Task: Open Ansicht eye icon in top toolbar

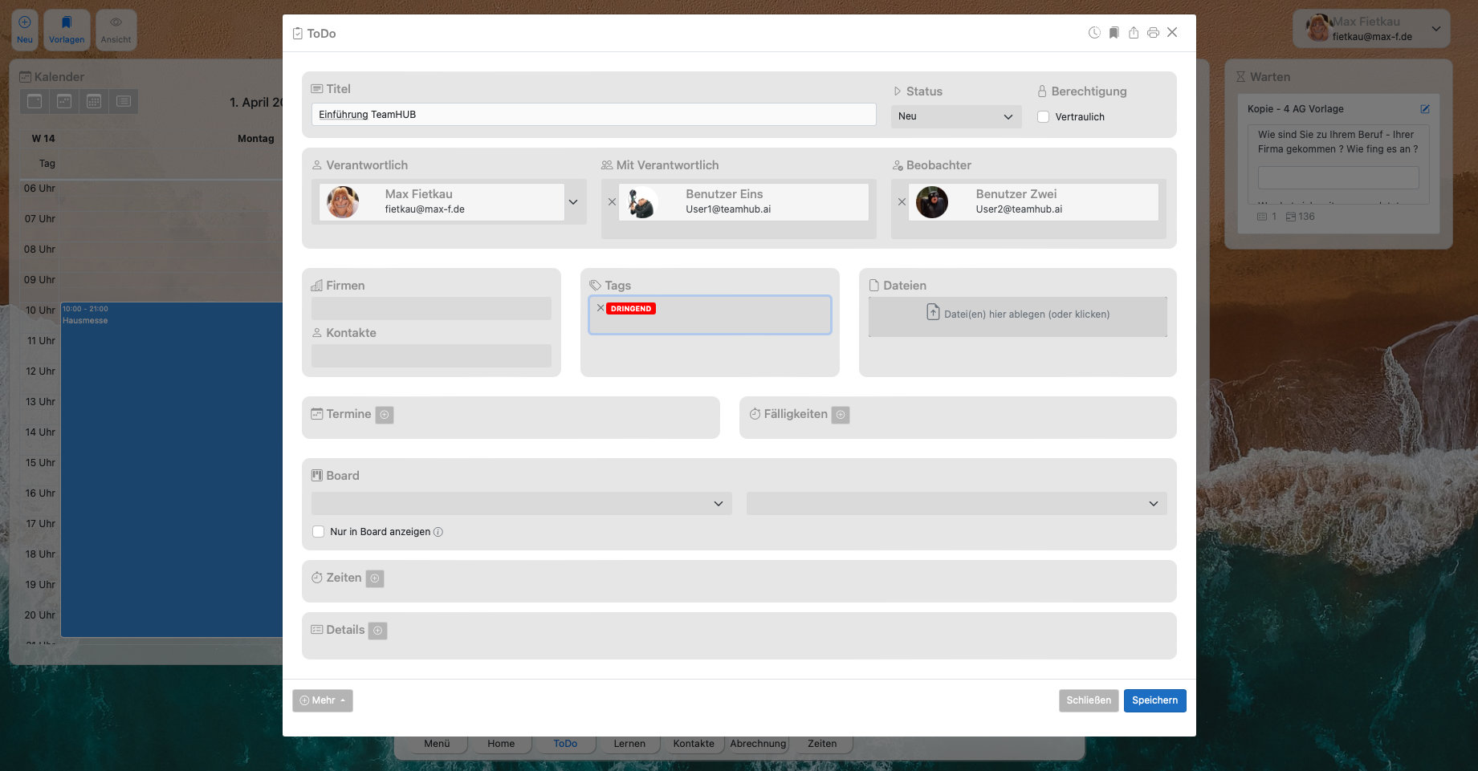Action: pos(116,30)
